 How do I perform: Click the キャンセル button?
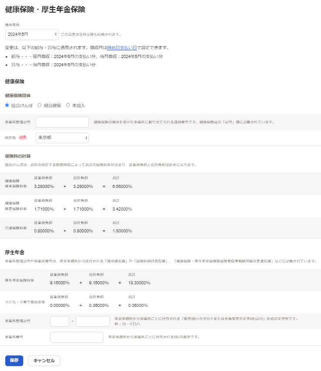point(44,361)
